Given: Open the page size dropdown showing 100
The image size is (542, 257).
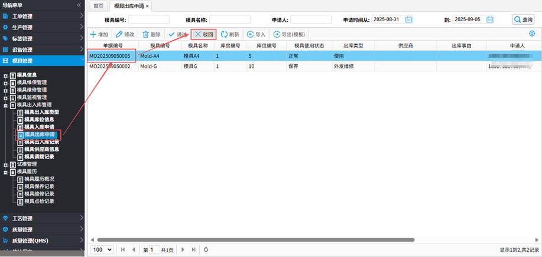Looking at the screenshot, I should click(102, 250).
